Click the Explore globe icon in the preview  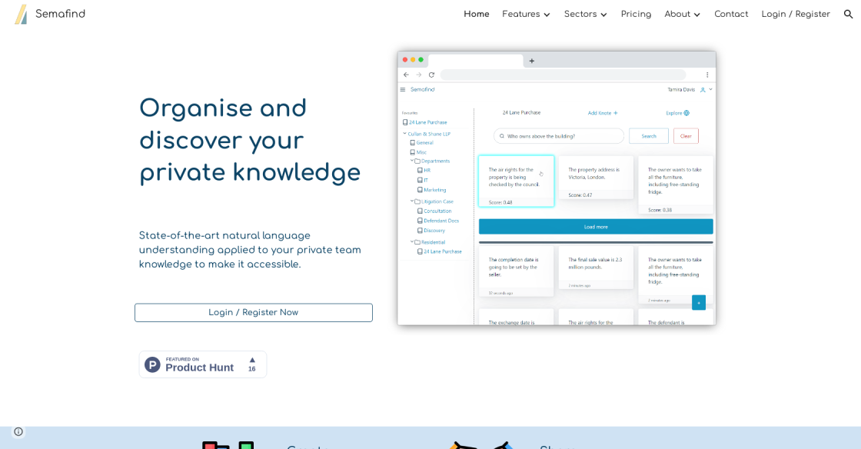tap(686, 113)
